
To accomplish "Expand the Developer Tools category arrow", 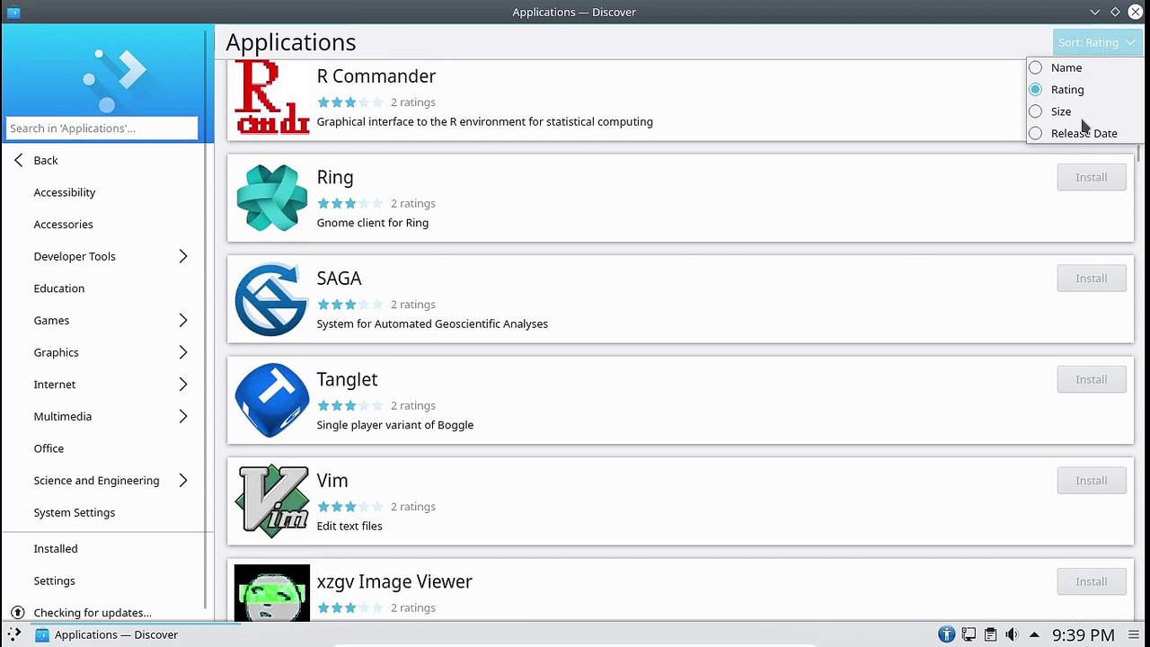I will (x=183, y=256).
